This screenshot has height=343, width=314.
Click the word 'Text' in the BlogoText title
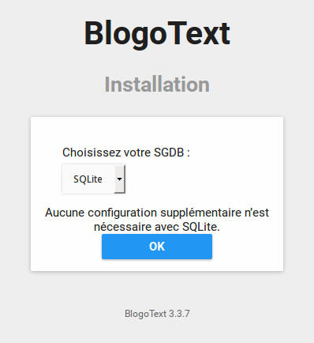click(199, 34)
